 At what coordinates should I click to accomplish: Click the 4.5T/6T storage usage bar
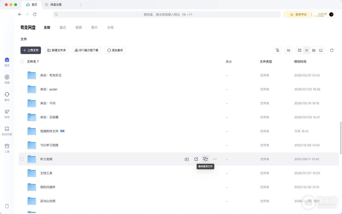tap(320, 14)
